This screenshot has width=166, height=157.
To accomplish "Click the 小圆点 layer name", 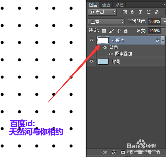I will click(x=118, y=40).
